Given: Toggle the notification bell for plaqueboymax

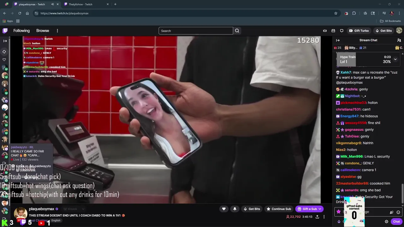Looking at the screenshot, I should tap(235, 209).
